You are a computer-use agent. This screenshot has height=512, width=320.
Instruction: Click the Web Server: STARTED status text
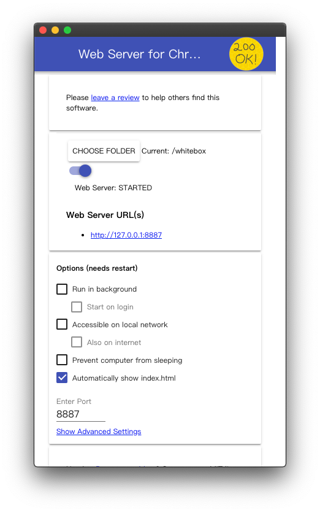(x=113, y=188)
